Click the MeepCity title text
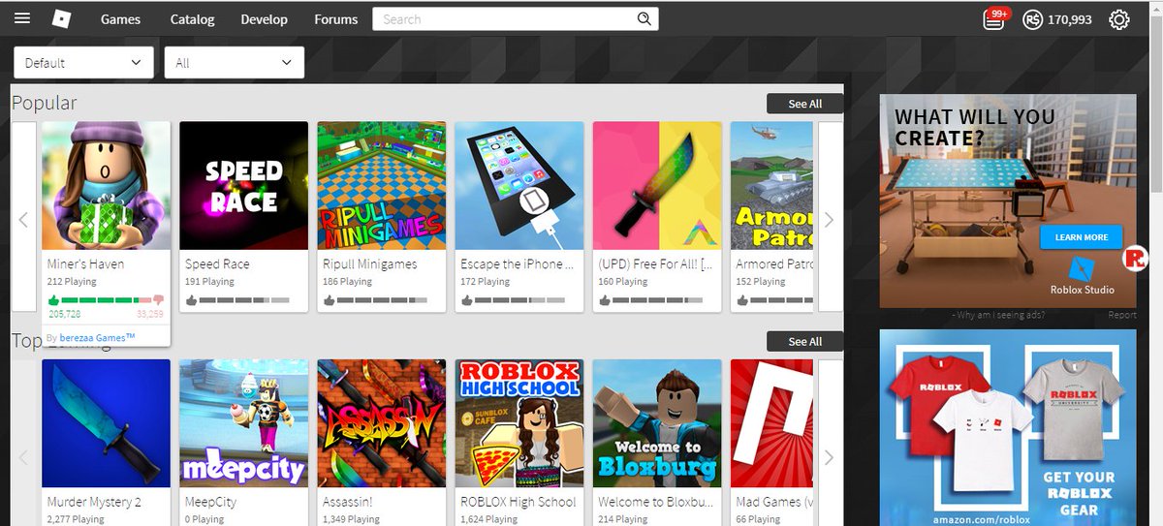This screenshot has width=1163, height=526. click(210, 502)
